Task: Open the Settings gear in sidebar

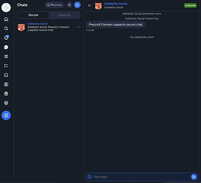Action: [x=6, y=103]
